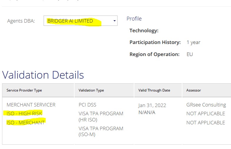The height and width of the screenshot is (149, 231).
Task: Select the ISO - MERCHANT entry
Action: point(25,123)
